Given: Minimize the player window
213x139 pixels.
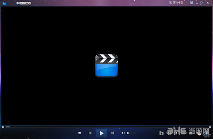Looking at the screenshot, I should [197, 3].
